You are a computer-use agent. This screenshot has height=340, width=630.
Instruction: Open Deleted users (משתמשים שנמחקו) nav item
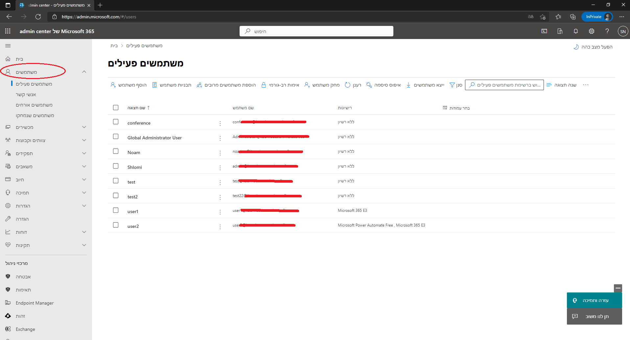pos(35,115)
